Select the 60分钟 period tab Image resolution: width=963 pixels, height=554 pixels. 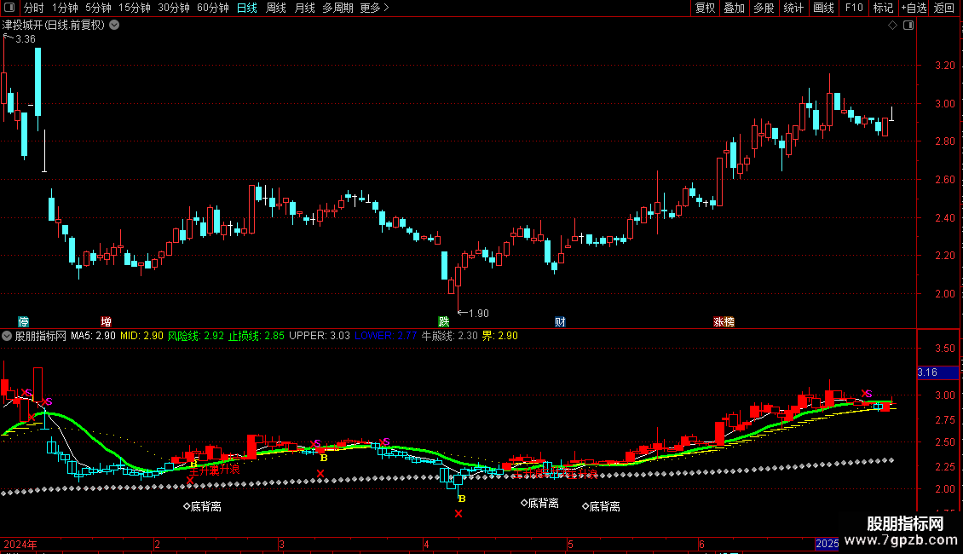(213, 8)
